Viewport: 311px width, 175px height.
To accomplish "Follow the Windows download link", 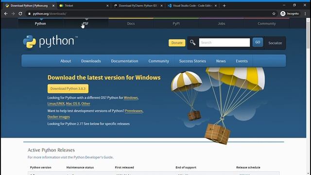I will pos(131,98).
